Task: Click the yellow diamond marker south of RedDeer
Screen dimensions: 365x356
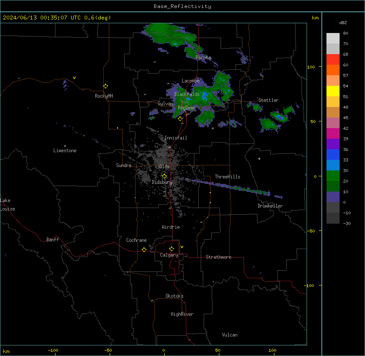Action: click(180, 119)
